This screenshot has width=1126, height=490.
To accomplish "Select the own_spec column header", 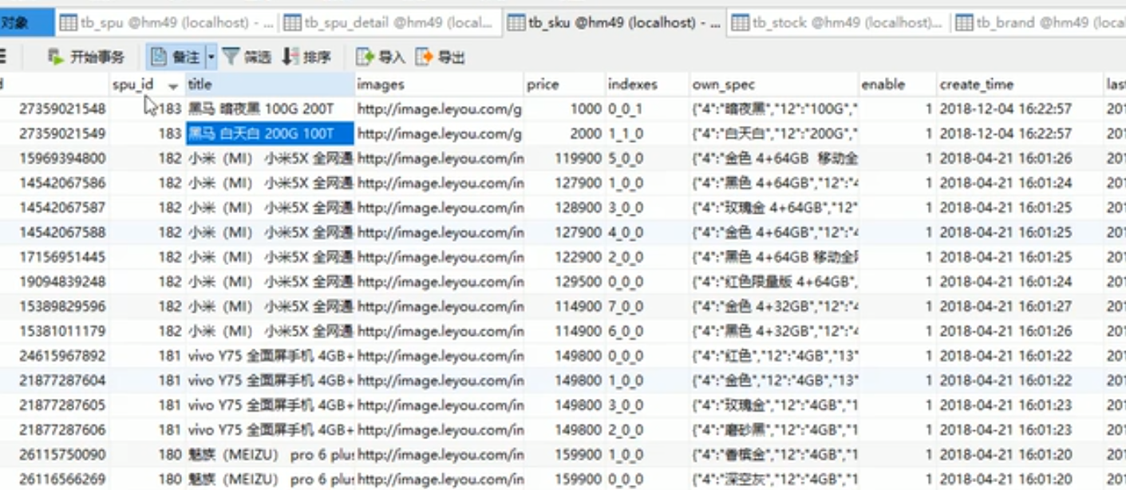I will (774, 85).
